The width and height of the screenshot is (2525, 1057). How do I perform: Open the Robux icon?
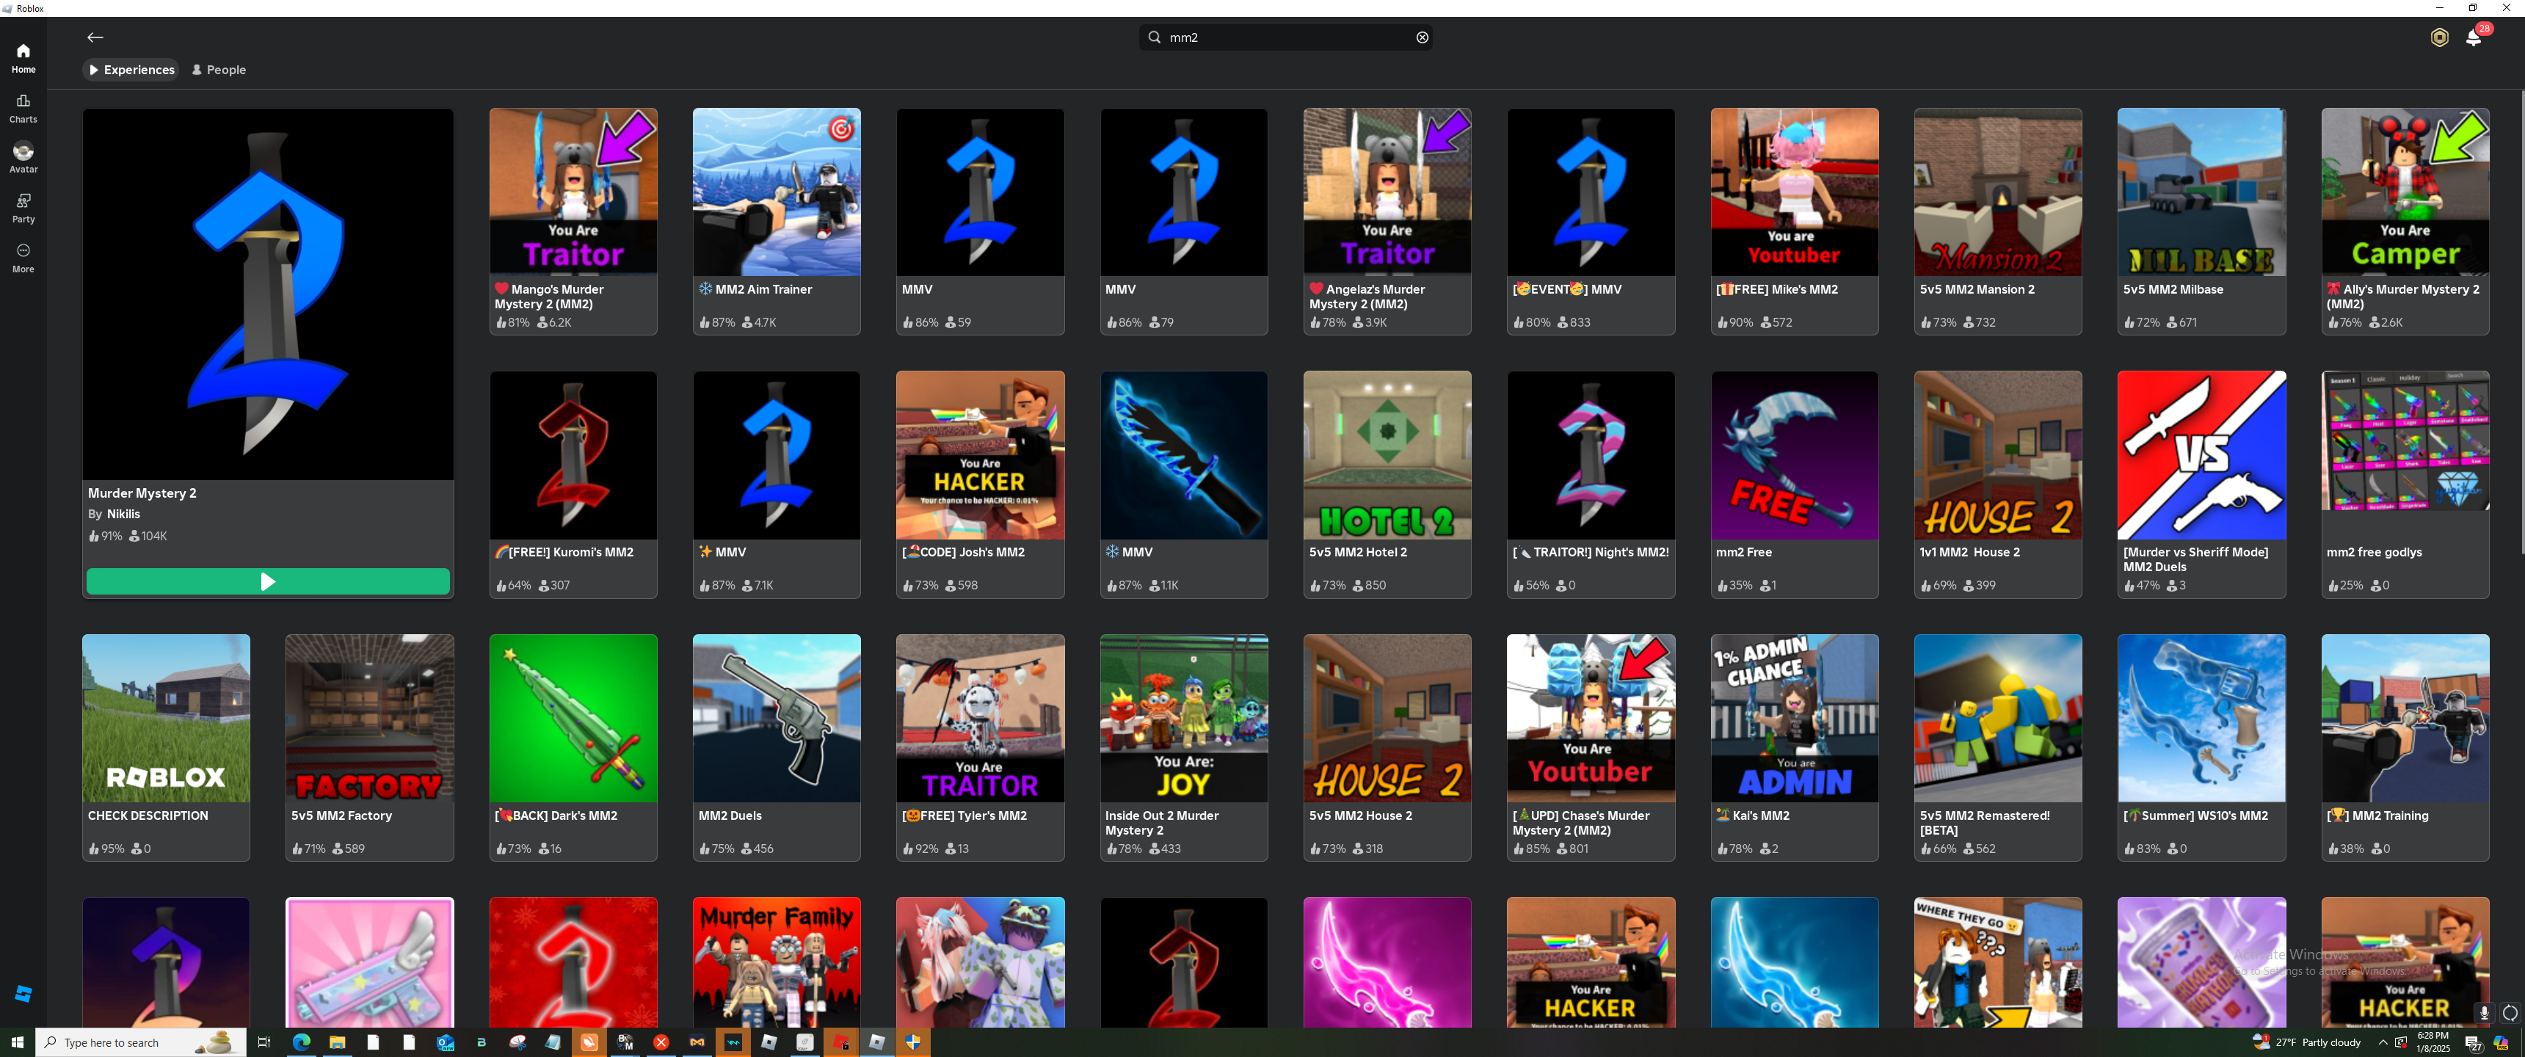[2438, 37]
